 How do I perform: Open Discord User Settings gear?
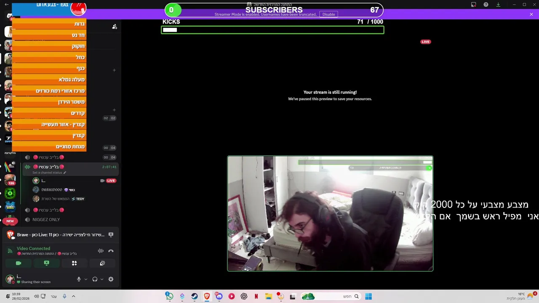(111, 279)
